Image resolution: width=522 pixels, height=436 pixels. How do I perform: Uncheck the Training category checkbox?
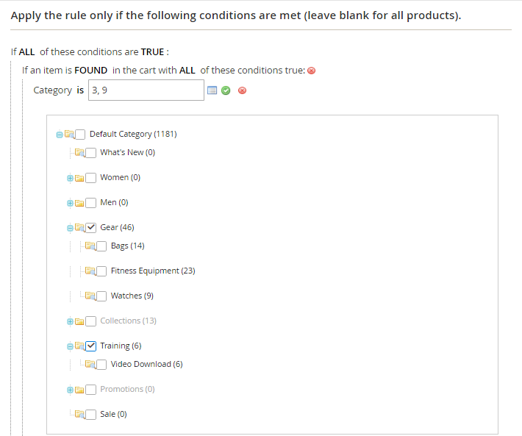pos(91,346)
